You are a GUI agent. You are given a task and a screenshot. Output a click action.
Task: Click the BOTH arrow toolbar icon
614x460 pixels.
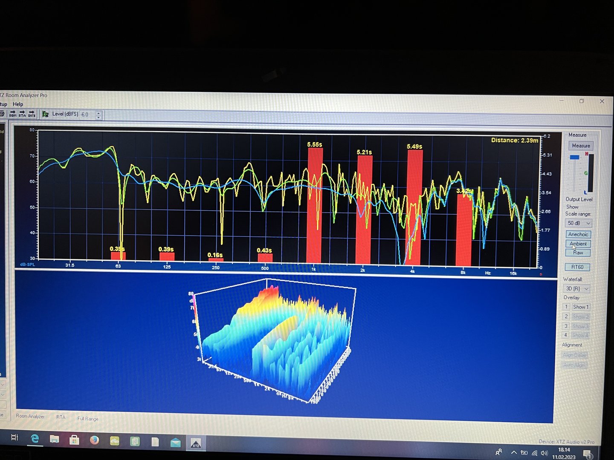[x=32, y=114]
